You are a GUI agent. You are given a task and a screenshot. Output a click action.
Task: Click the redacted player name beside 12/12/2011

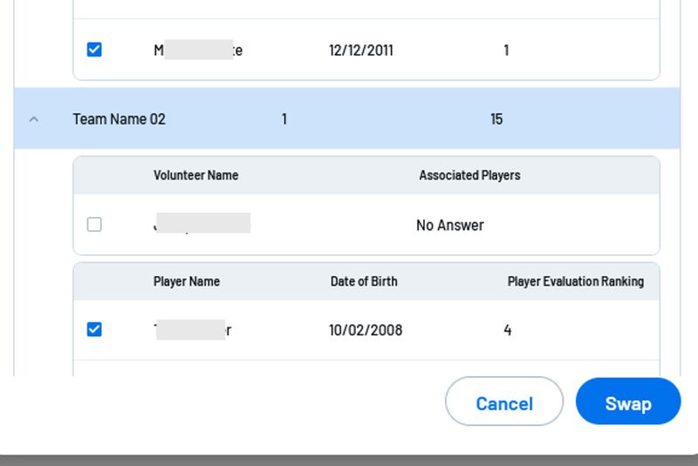(x=198, y=51)
